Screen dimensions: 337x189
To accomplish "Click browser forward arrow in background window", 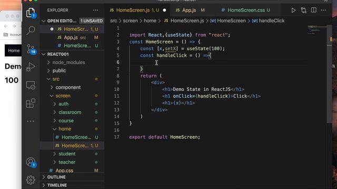I will 14,26.
